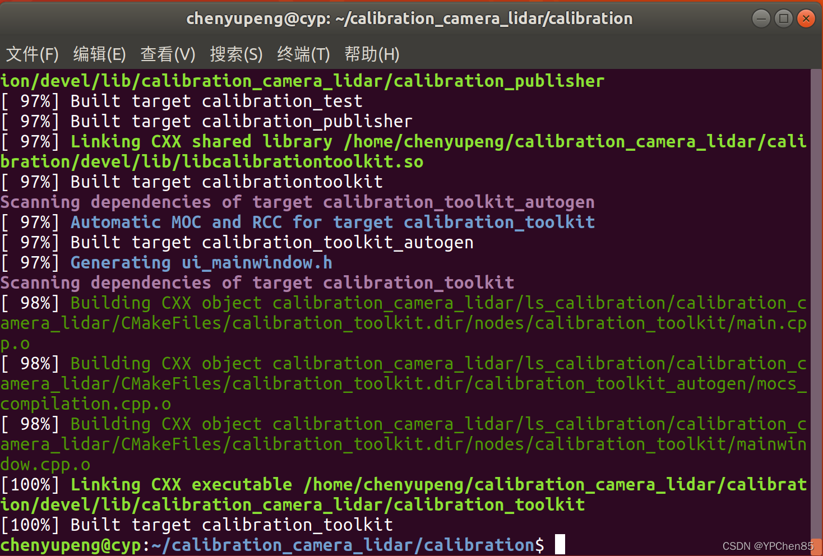Open the 查看(V) menu
The height and width of the screenshot is (556, 823).
[x=168, y=54]
